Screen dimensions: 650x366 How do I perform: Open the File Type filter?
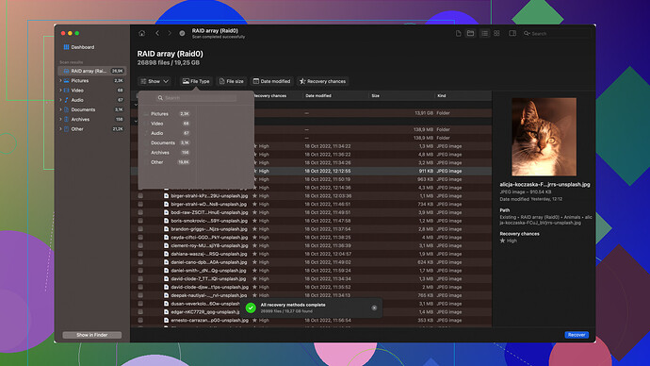pyautogui.click(x=196, y=81)
